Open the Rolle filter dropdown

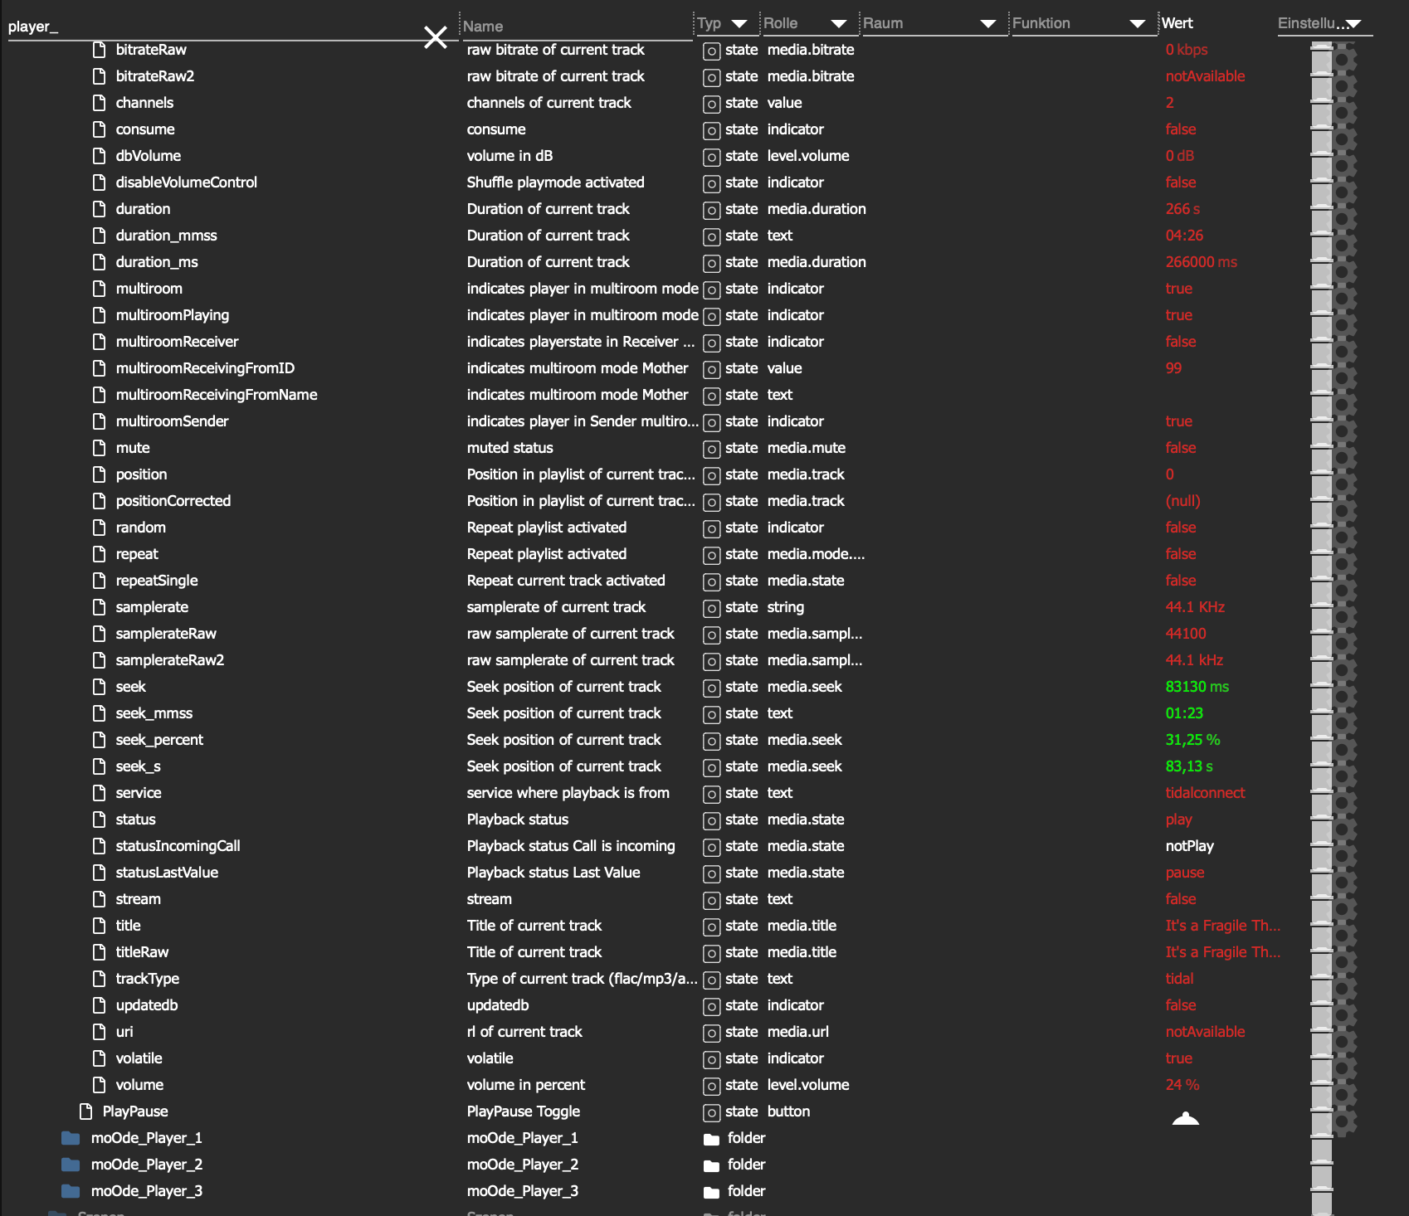coord(839,23)
